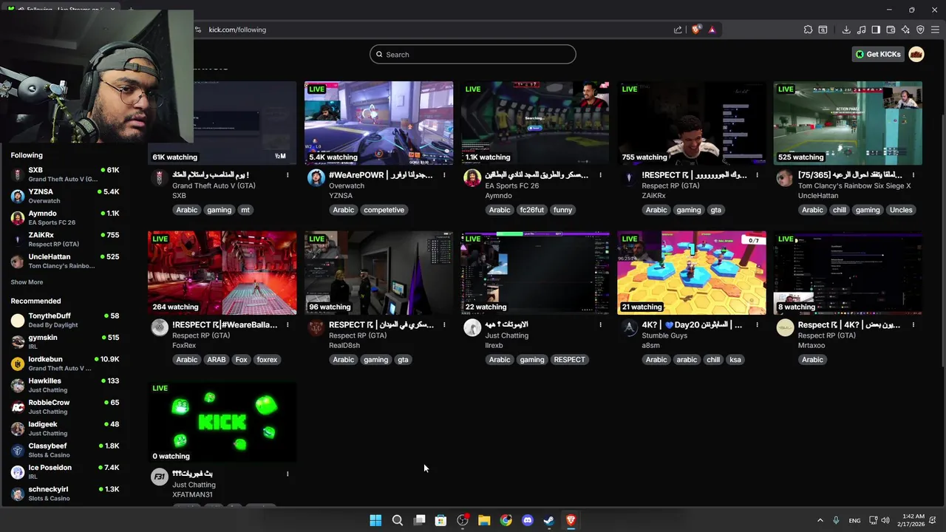946x532 pixels.
Task: Click the media control music note icon
Action: click(861, 30)
